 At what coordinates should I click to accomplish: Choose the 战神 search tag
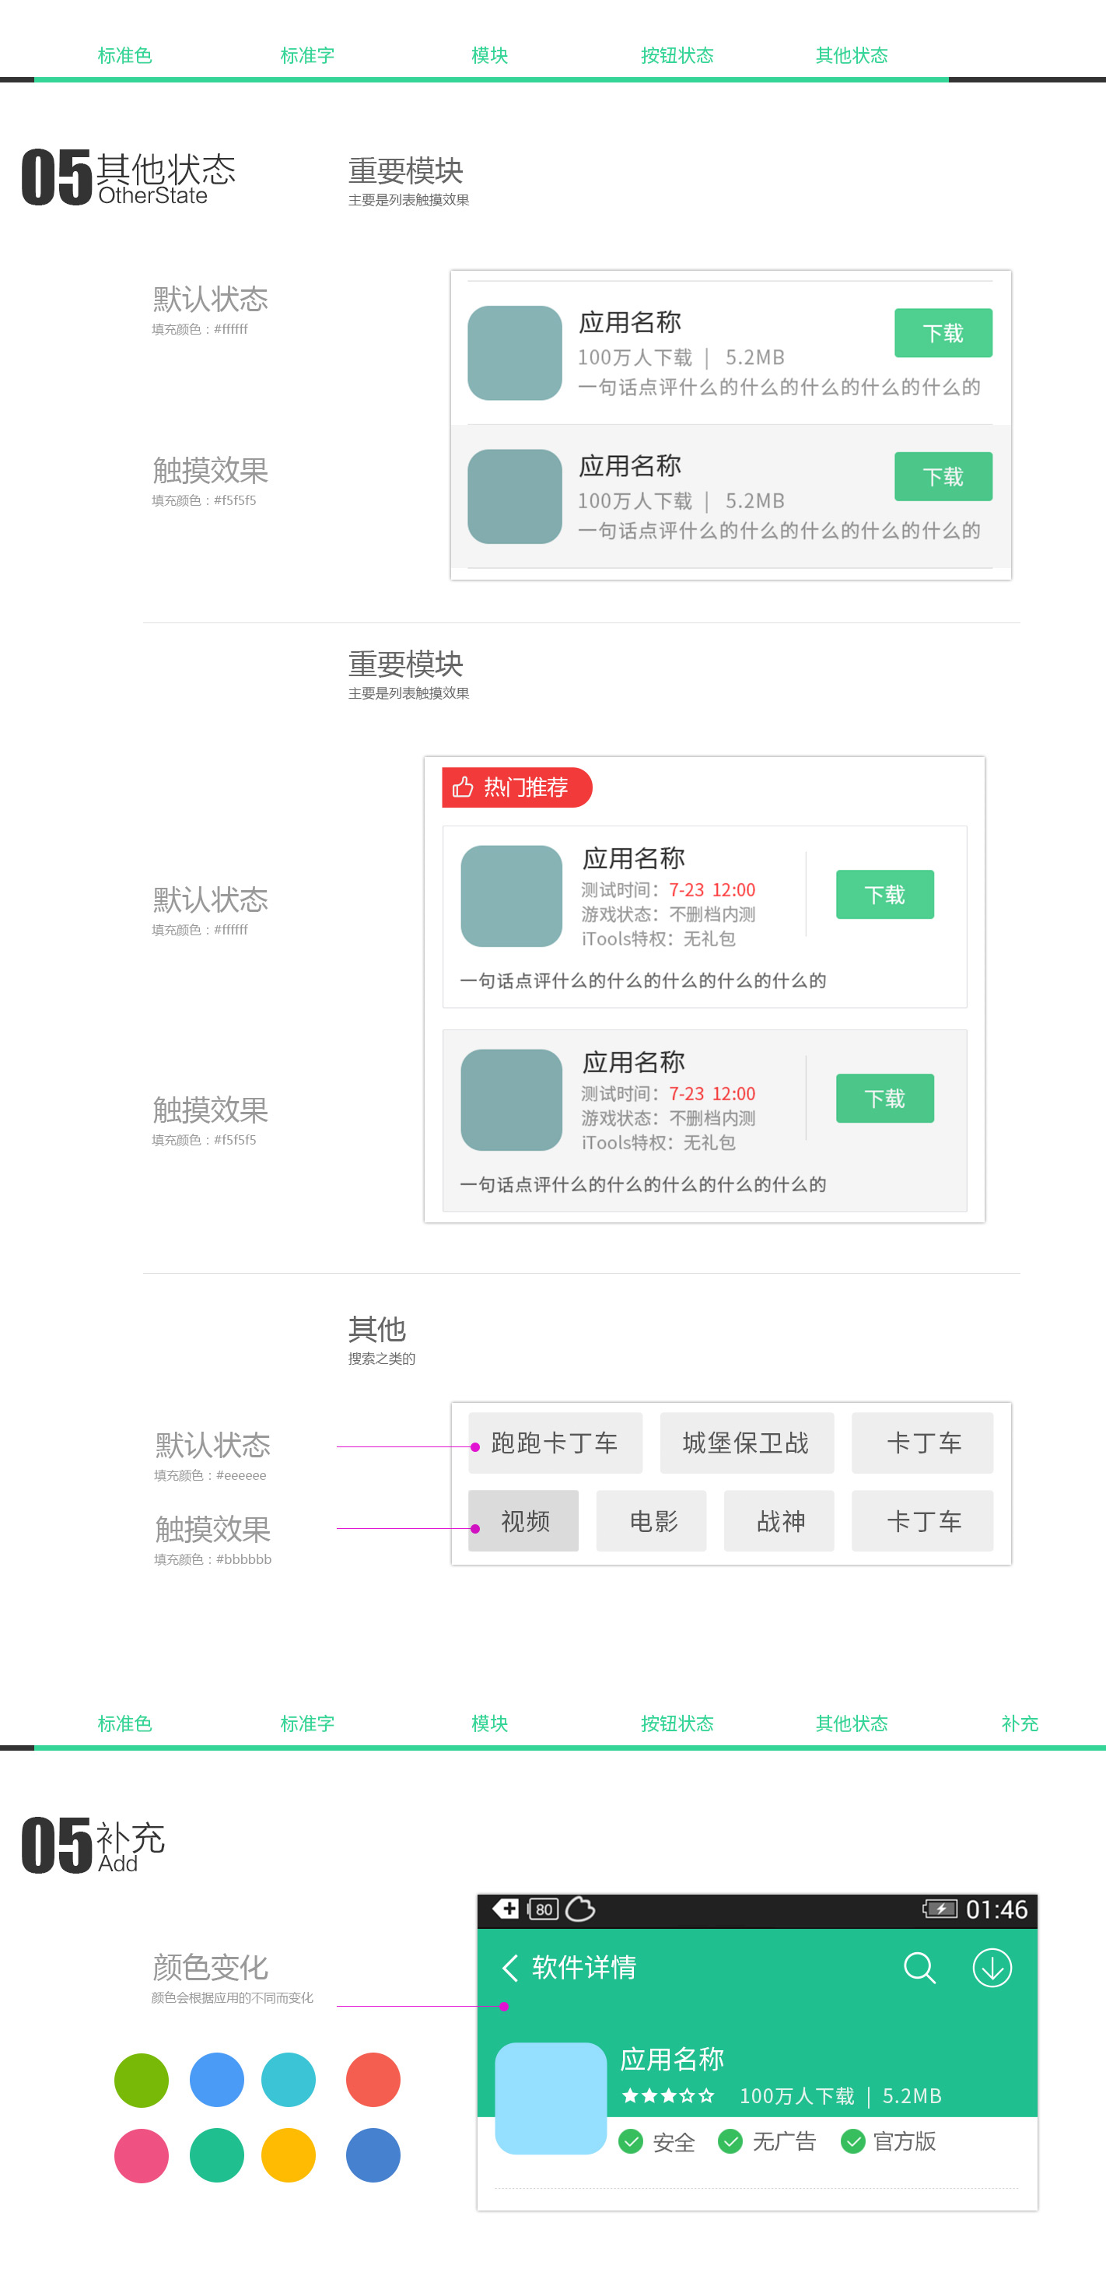point(779,1520)
